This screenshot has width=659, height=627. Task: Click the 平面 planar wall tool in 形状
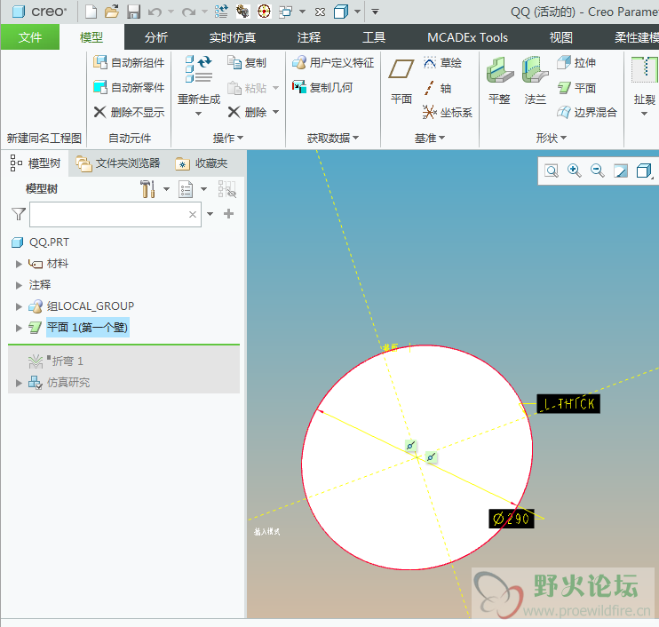pyautogui.click(x=576, y=88)
